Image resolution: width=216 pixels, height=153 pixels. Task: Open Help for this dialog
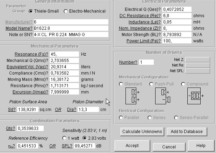201,146
